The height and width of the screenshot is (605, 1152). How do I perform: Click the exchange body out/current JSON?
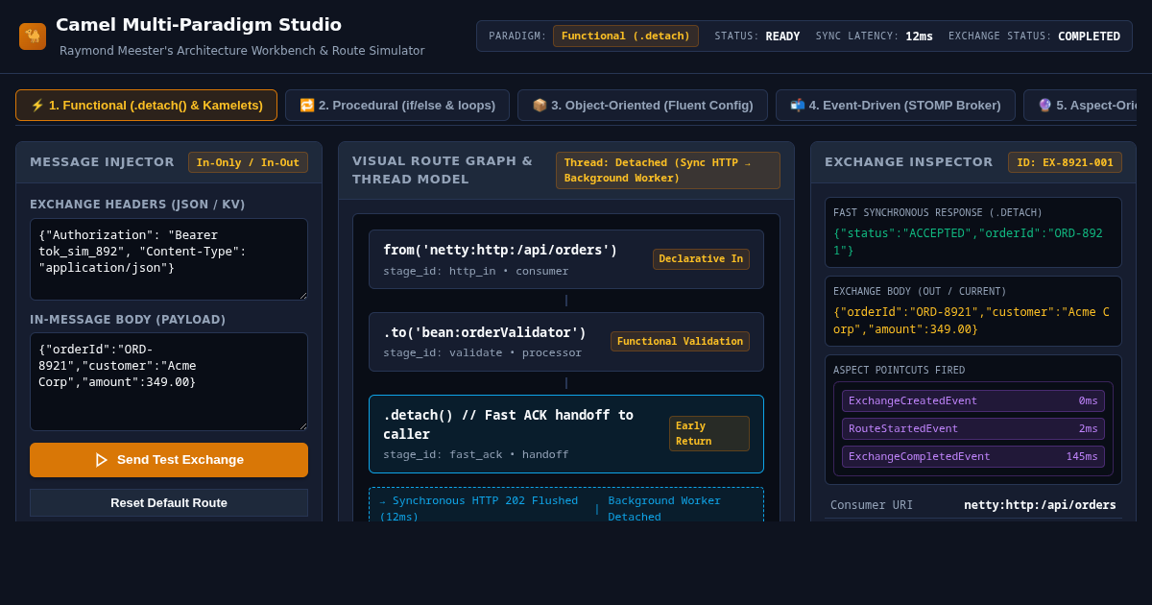click(971, 320)
